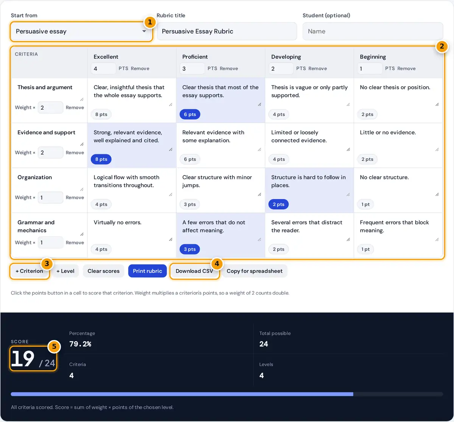Edit the Beginning level points value
The height and width of the screenshot is (422, 454).
370,68
